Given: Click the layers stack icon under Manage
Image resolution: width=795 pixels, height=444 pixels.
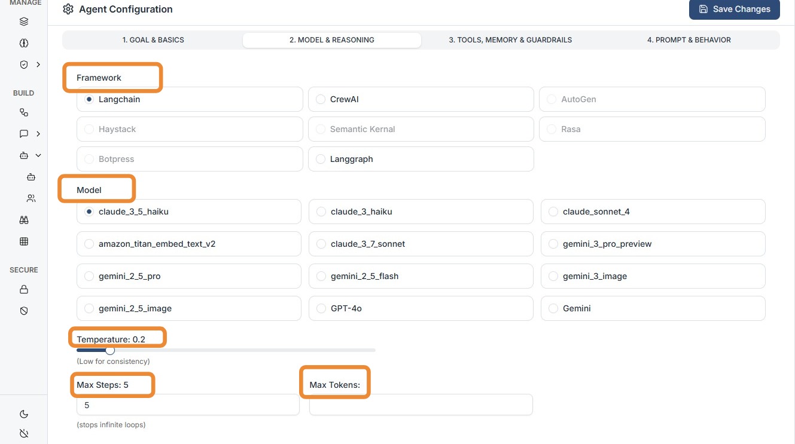Looking at the screenshot, I should click(24, 22).
